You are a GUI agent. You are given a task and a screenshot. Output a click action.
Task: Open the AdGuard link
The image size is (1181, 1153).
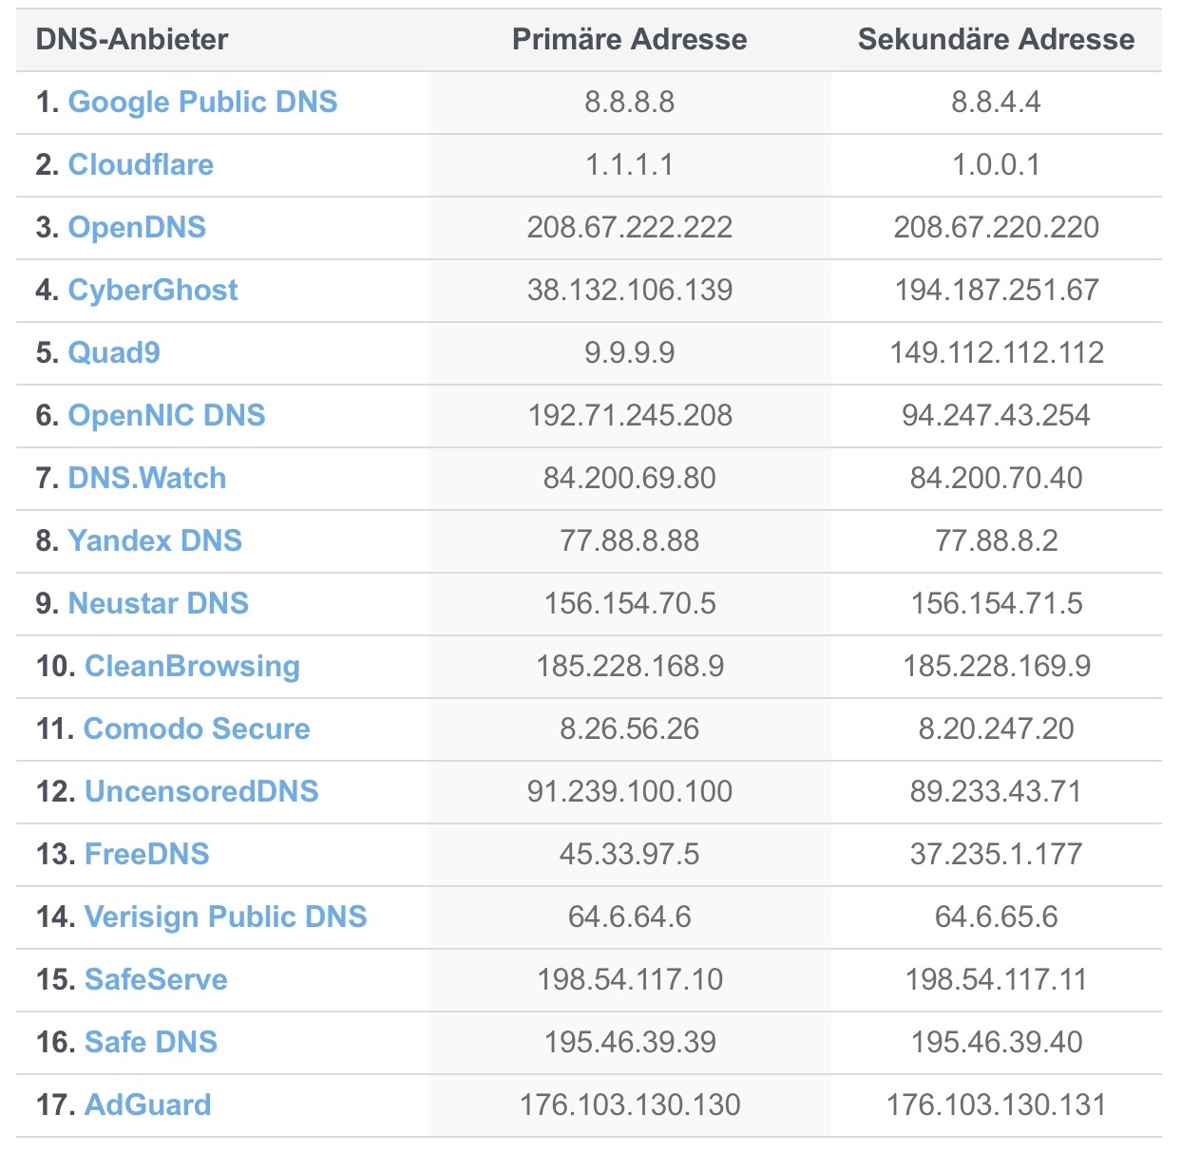pyautogui.click(x=148, y=1106)
